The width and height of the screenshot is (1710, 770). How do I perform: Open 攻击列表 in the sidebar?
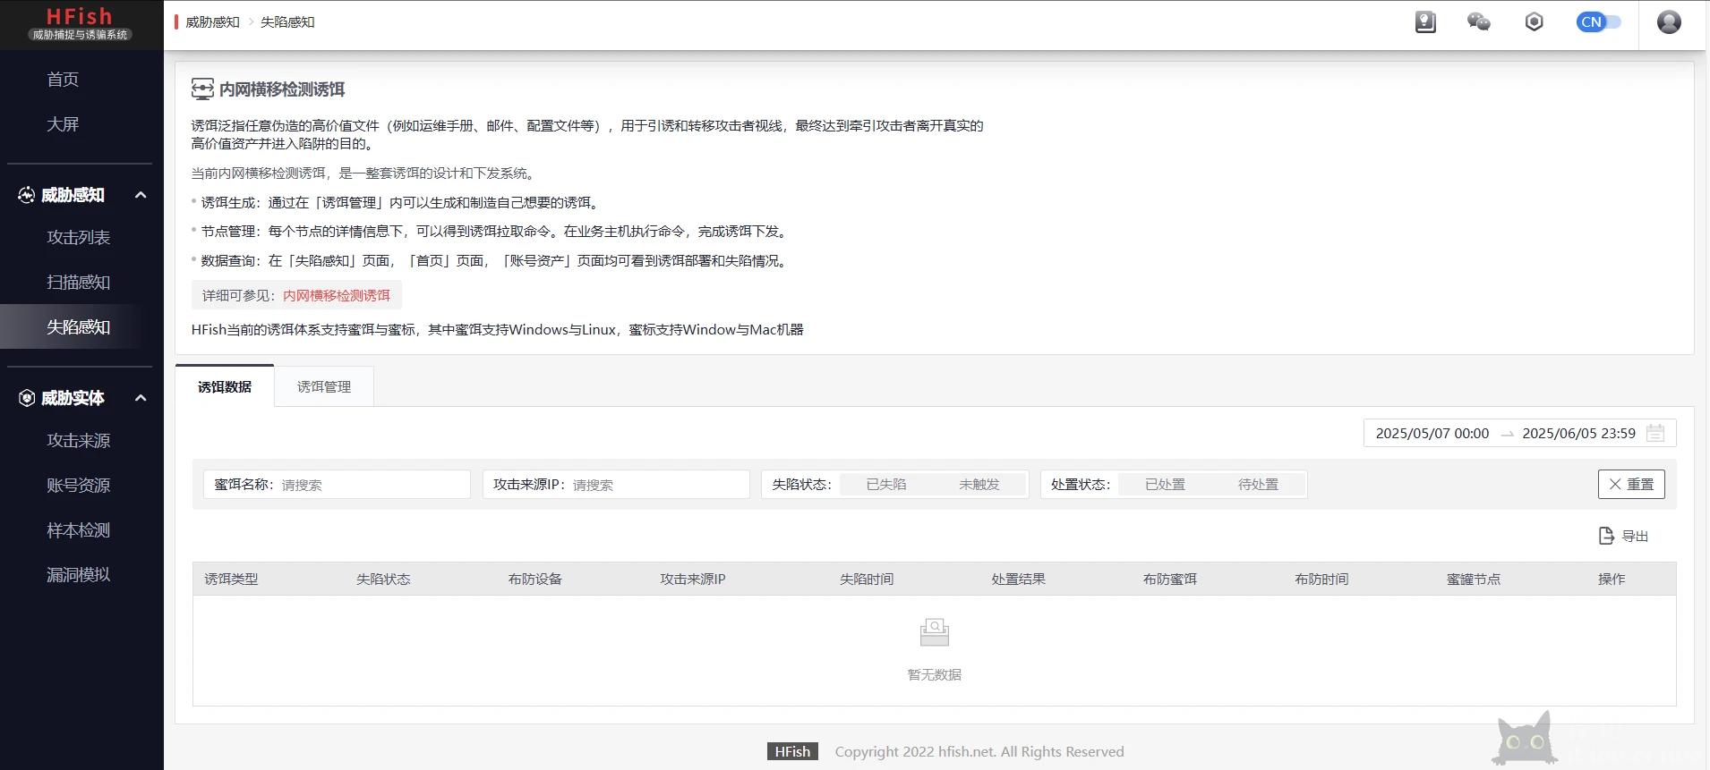(x=79, y=238)
